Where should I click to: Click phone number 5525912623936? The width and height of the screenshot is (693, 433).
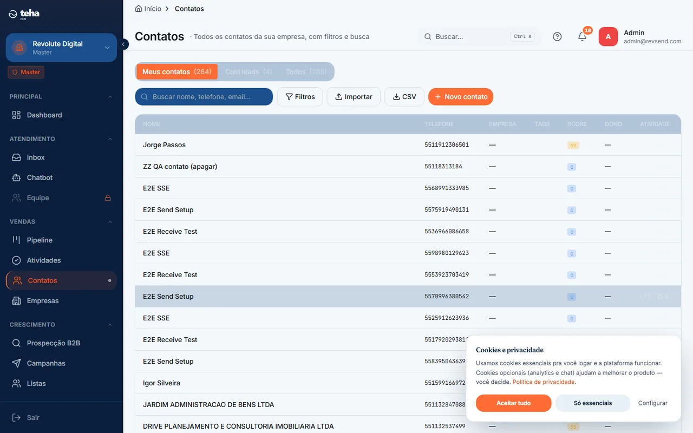[x=447, y=318]
